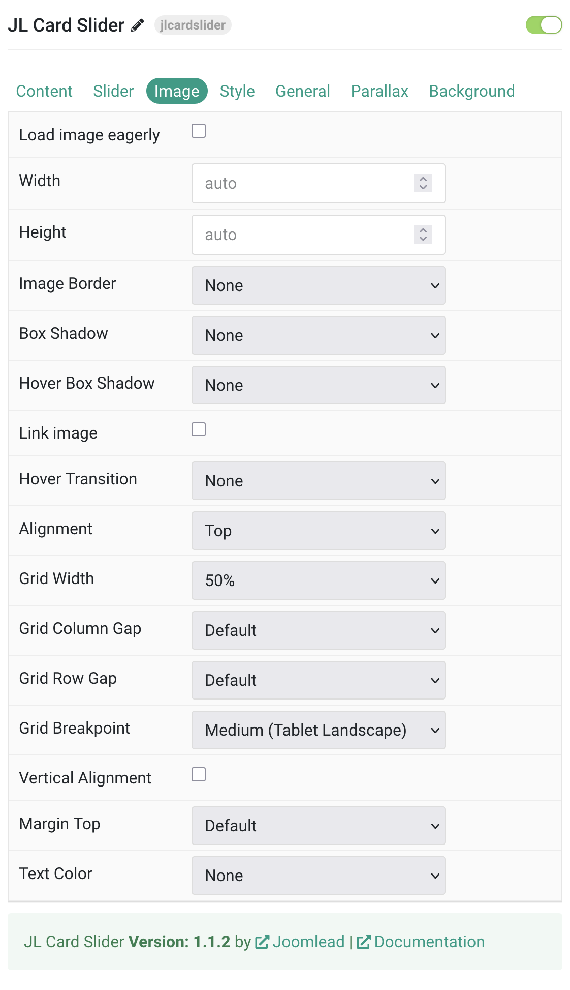The image size is (570, 990).
Task: Open the Text Color dropdown
Action: coord(319,876)
